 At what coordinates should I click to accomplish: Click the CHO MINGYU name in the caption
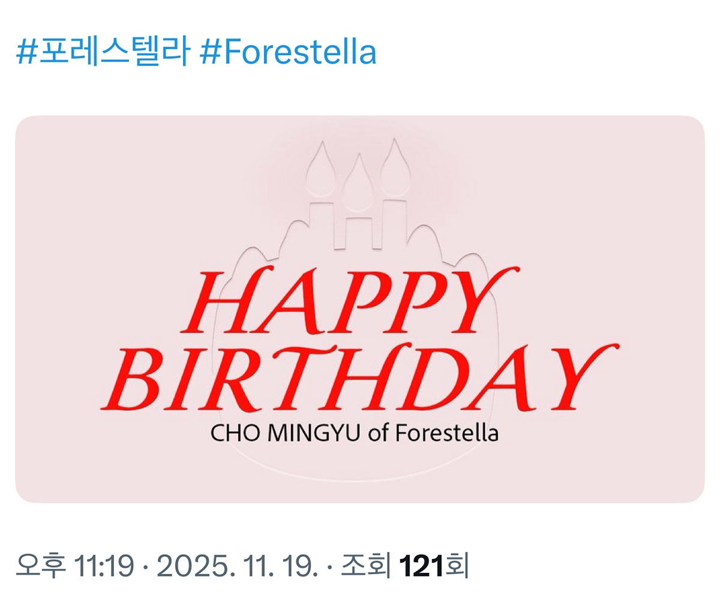286,433
